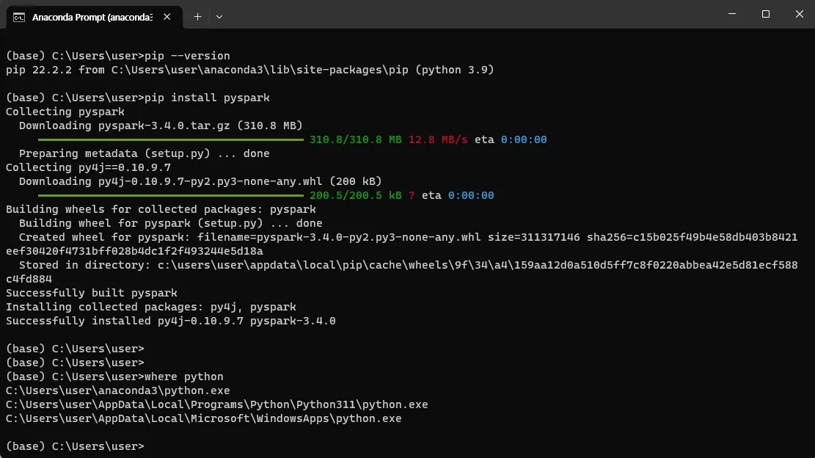Image resolution: width=815 pixels, height=458 pixels.
Task: Click the WindowsApps python.exe path line
Action: [203, 418]
